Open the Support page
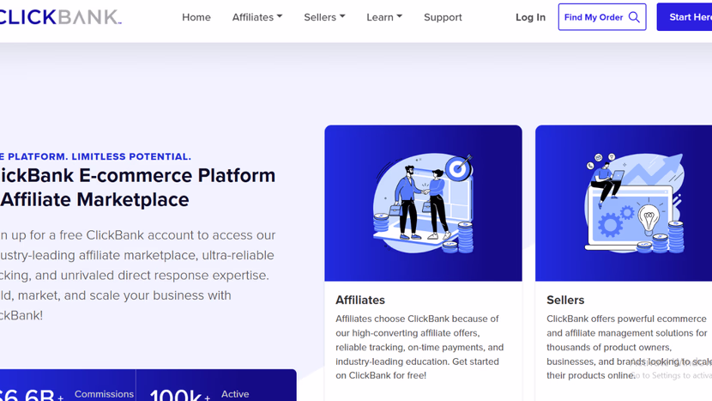 pyautogui.click(x=443, y=17)
